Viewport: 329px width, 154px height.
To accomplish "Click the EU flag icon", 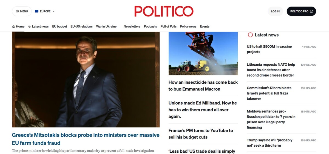I will [x=37, y=11].
